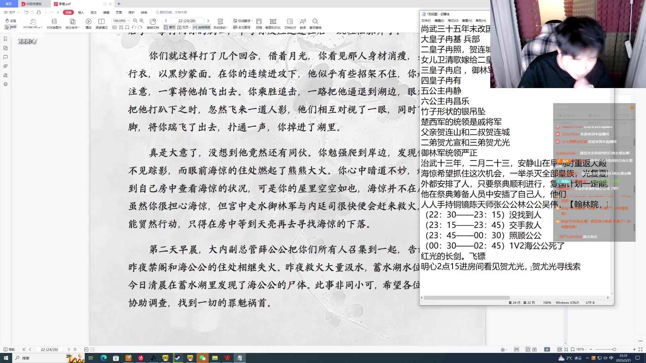The image size is (646, 363).
Task: Click 朗读 read aloud tool
Action: [303, 24]
